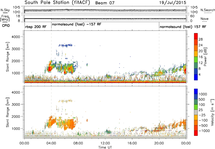Select the 20:00 time axis label
The width and height of the screenshot is (215, 149).
click(159, 143)
